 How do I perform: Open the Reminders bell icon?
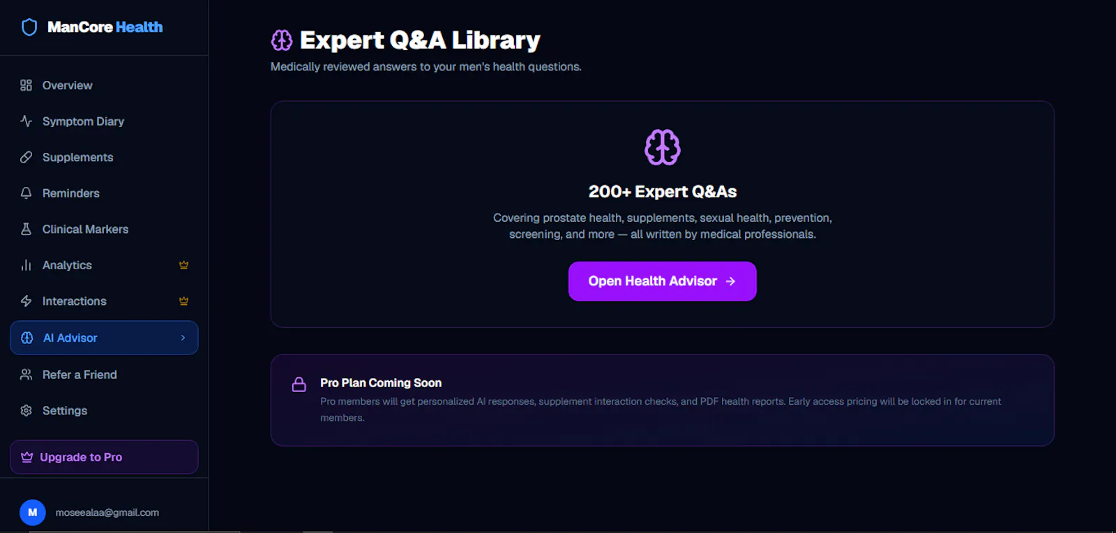pyautogui.click(x=27, y=193)
